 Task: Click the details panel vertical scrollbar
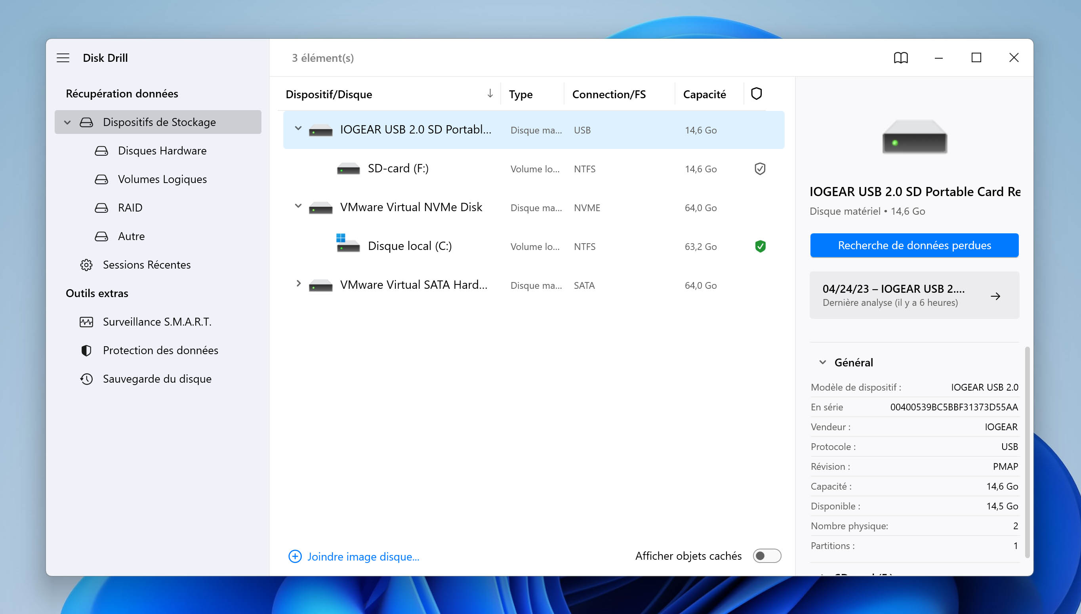click(1027, 451)
